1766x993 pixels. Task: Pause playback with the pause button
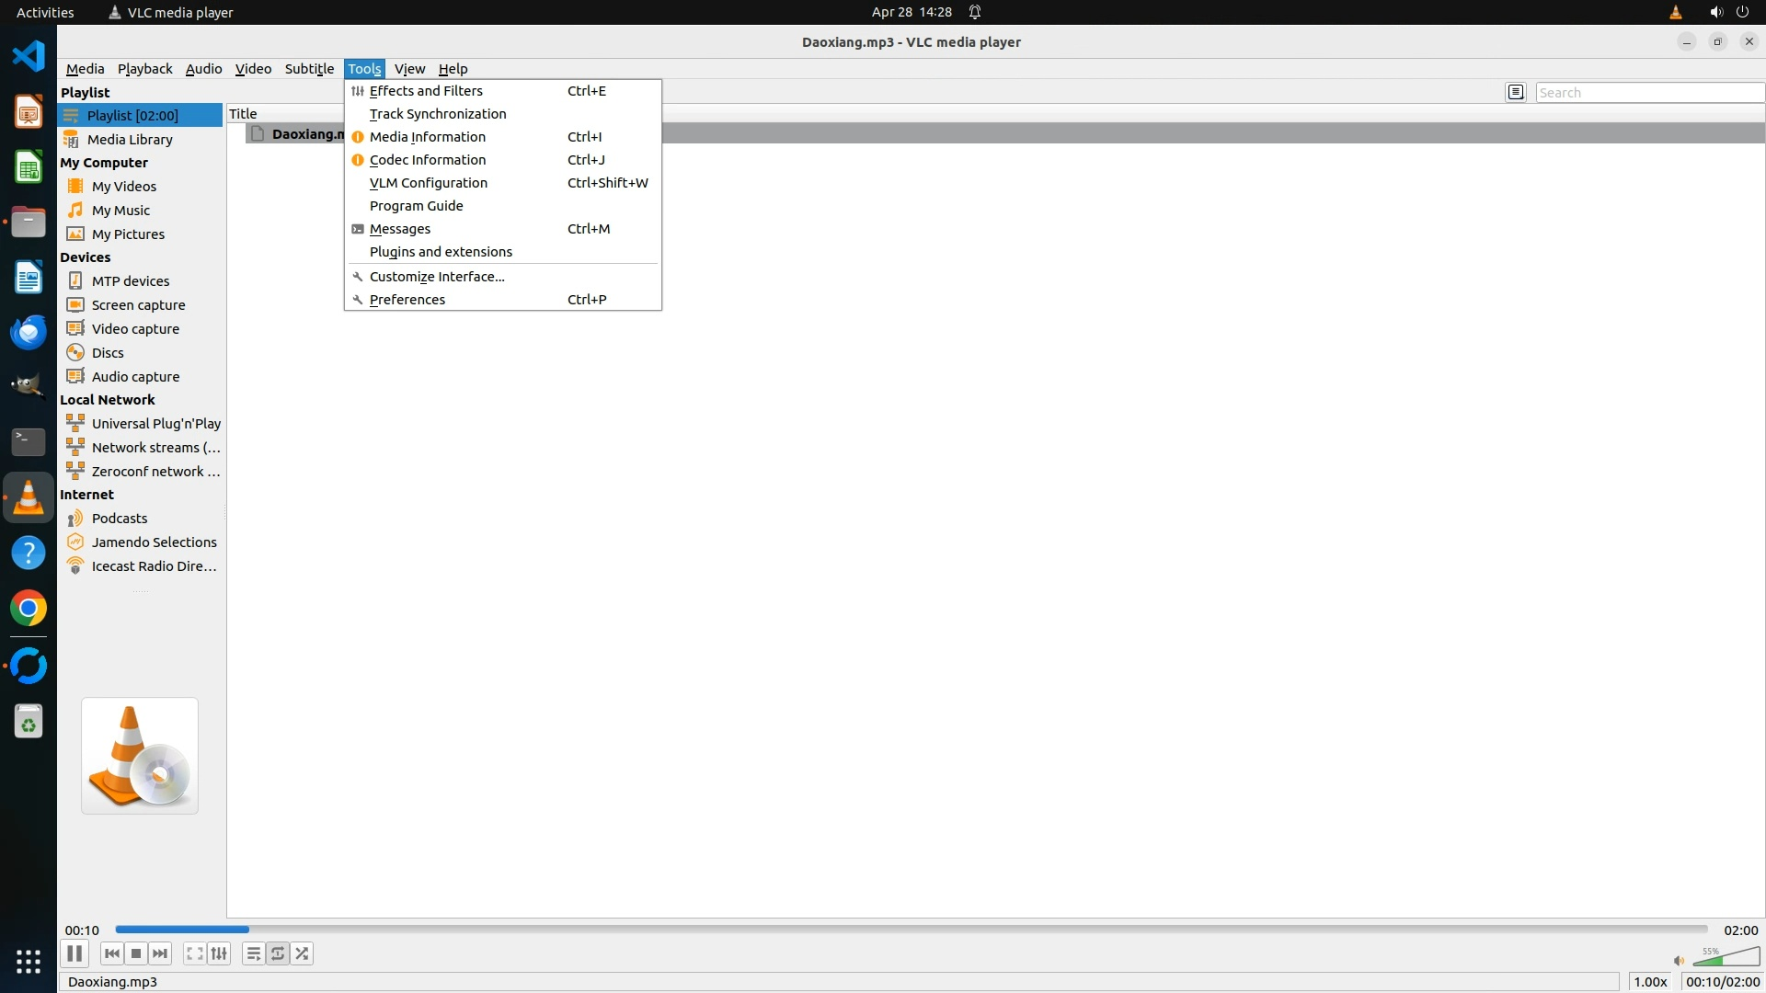point(75,953)
